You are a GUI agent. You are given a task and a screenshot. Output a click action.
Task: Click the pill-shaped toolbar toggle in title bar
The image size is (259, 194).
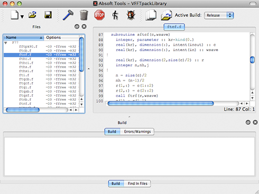[253, 4]
